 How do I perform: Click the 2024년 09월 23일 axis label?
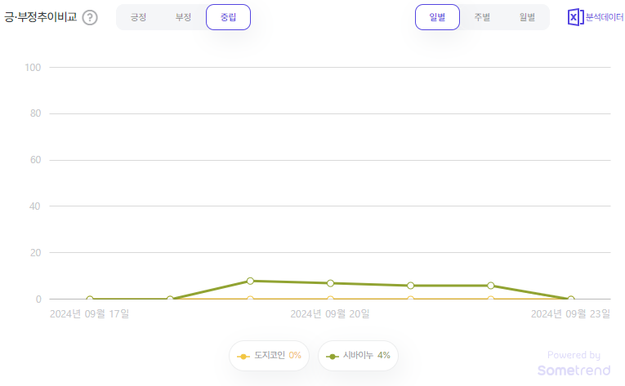click(570, 314)
